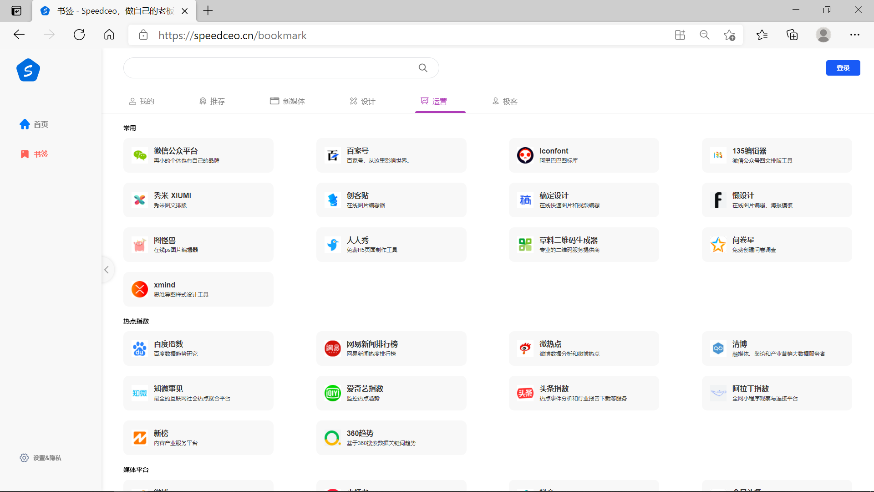Open the Iconfont red icon
874x492 pixels.
click(525, 155)
